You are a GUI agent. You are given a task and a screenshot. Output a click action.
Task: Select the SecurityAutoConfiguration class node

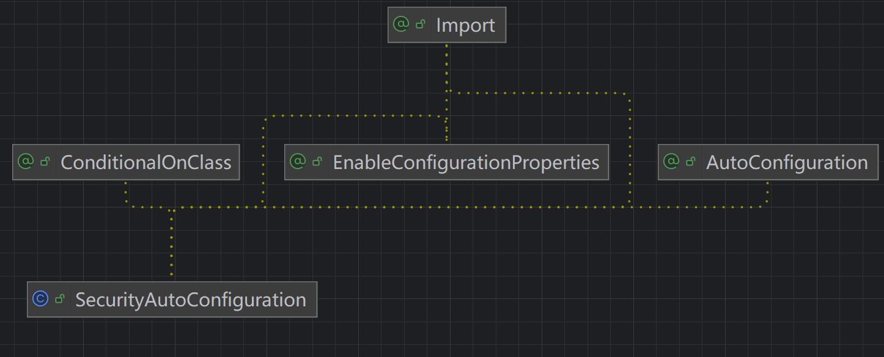(x=190, y=300)
